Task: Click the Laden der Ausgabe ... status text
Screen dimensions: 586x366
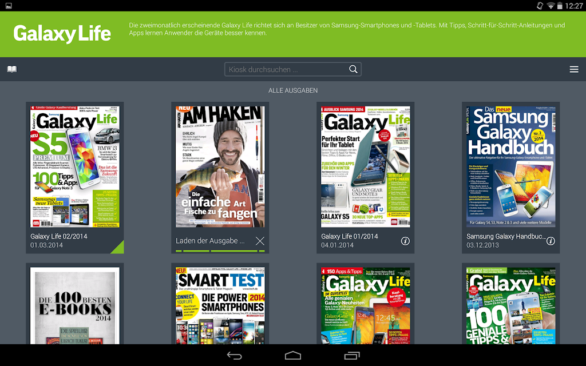Action: pos(210,241)
